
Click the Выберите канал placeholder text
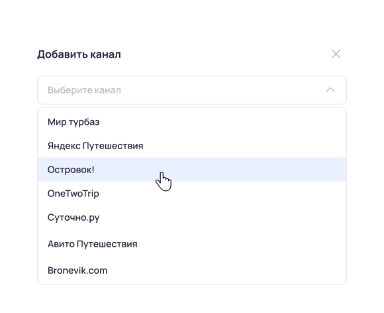pos(84,90)
